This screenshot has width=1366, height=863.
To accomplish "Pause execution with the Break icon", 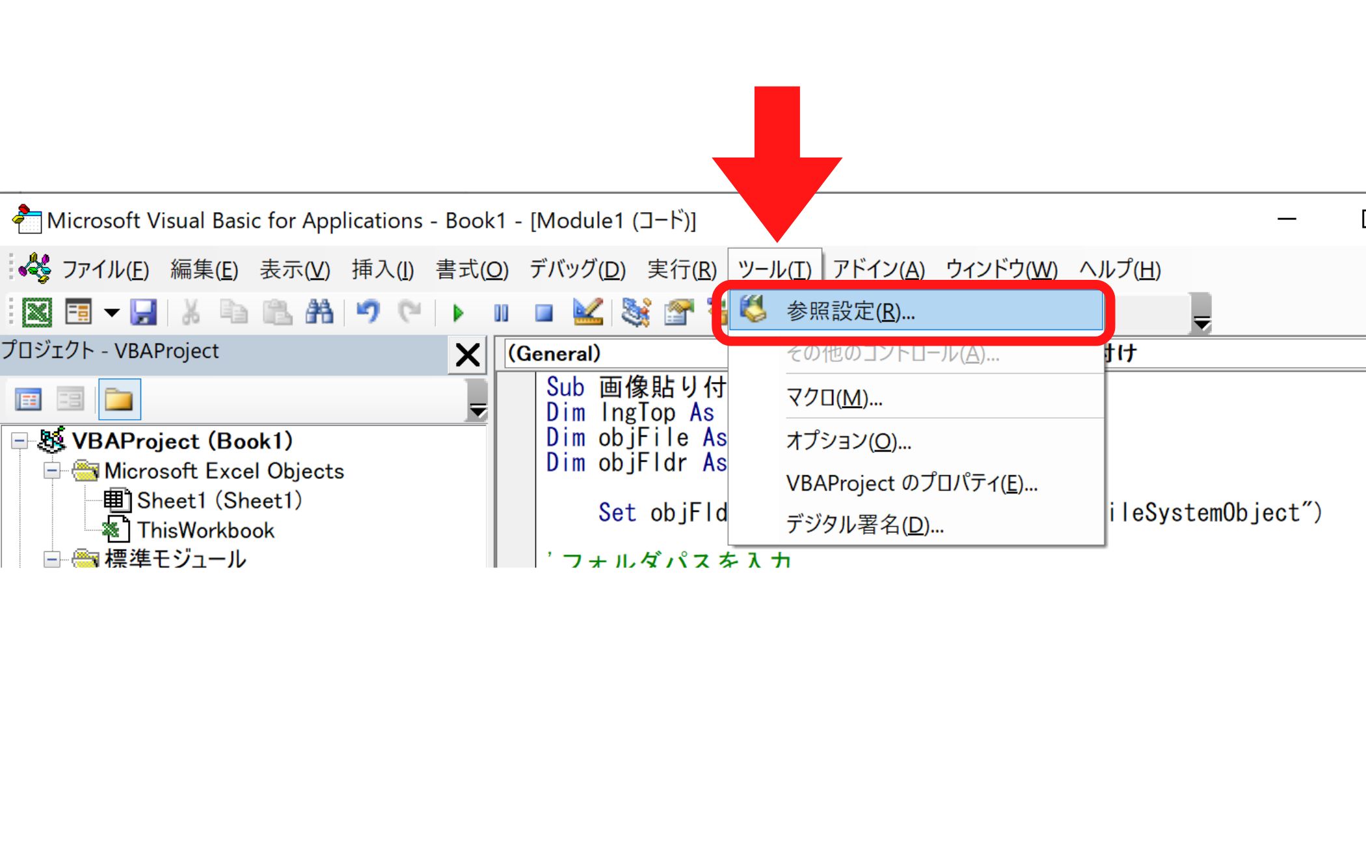I will coord(501,313).
